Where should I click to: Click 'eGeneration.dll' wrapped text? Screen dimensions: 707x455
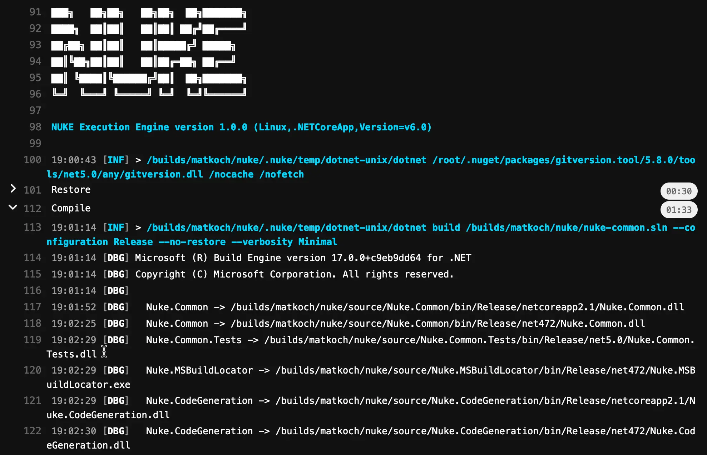click(88, 445)
